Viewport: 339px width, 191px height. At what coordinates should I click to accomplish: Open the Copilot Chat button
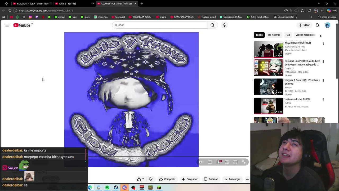click(x=332, y=11)
